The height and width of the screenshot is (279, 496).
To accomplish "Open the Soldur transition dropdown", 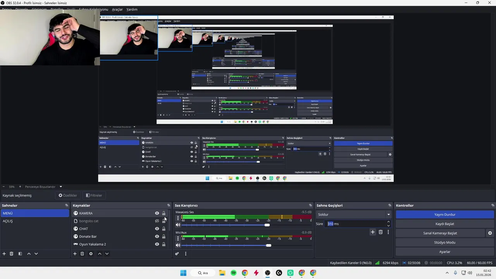I will [354, 214].
